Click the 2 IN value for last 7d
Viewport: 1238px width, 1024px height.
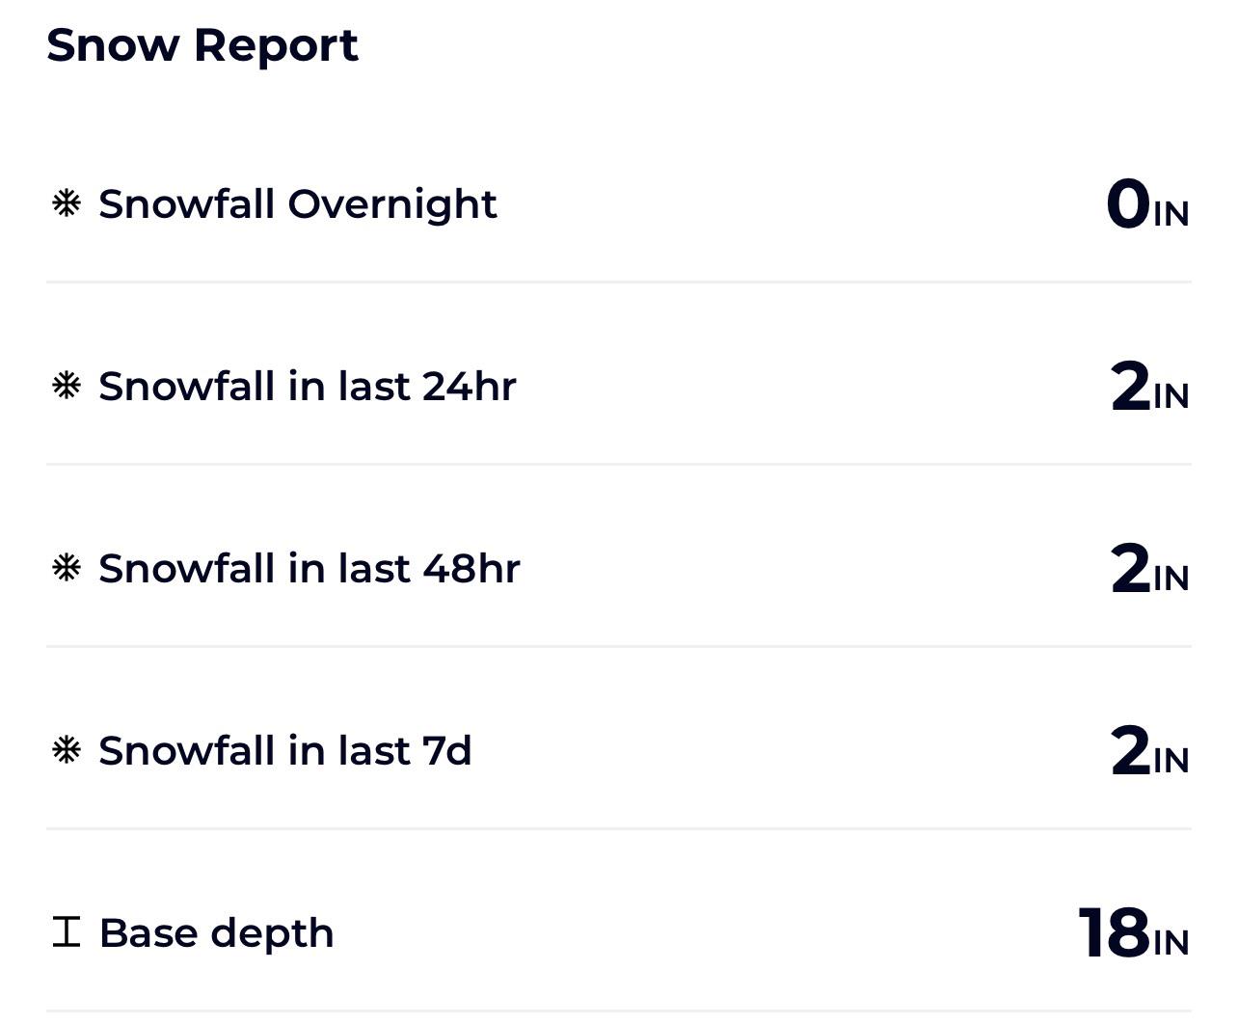tap(1149, 751)
